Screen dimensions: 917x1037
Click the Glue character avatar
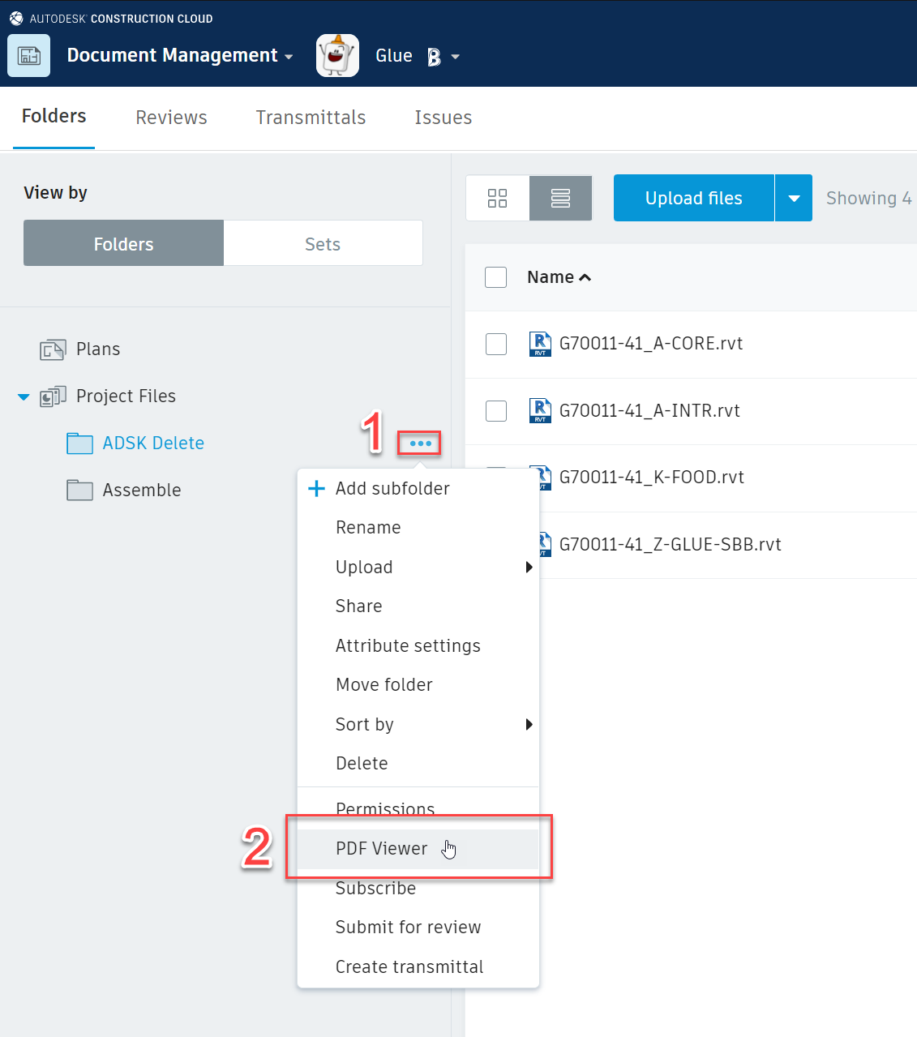[337, 55]
